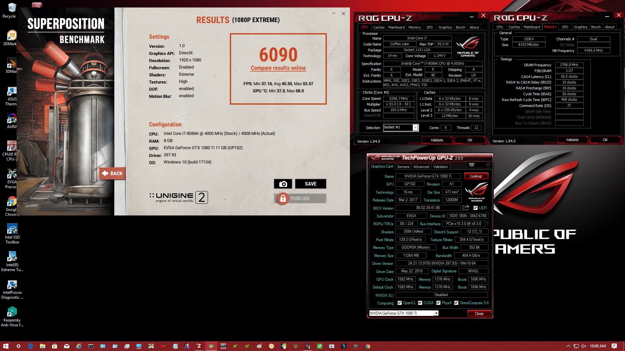Click the DRAM Frequency value 1798.8 MHz
Screen dimensions: 625x351
[x=569, y=65]
